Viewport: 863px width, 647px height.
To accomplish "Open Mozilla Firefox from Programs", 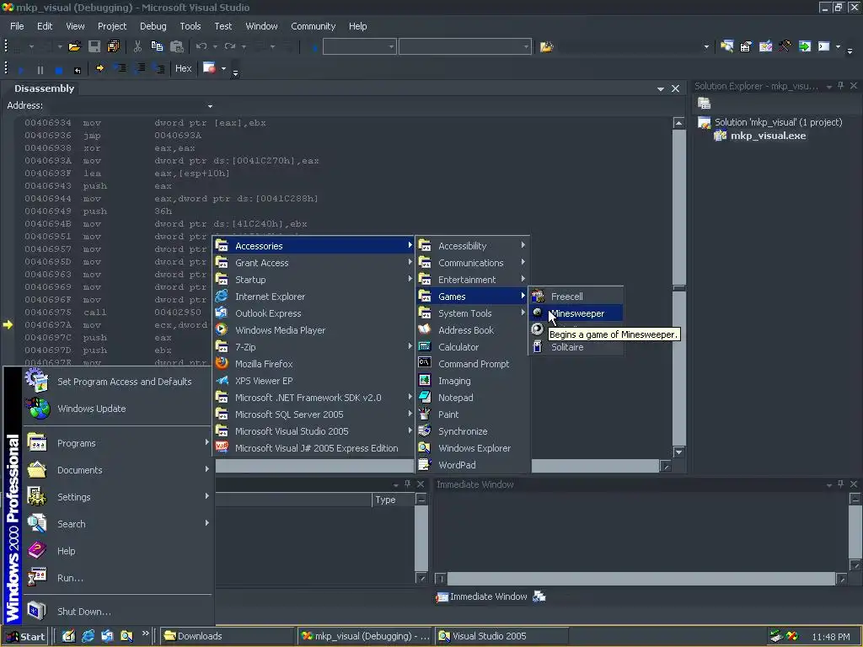I will (314, 364).
